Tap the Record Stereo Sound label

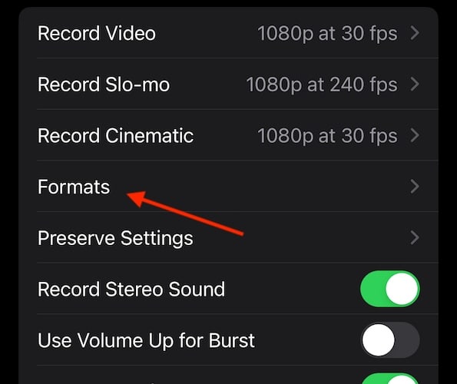coord(131,289)
